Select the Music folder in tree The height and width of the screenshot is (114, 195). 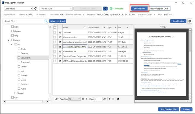click(23, 80)
